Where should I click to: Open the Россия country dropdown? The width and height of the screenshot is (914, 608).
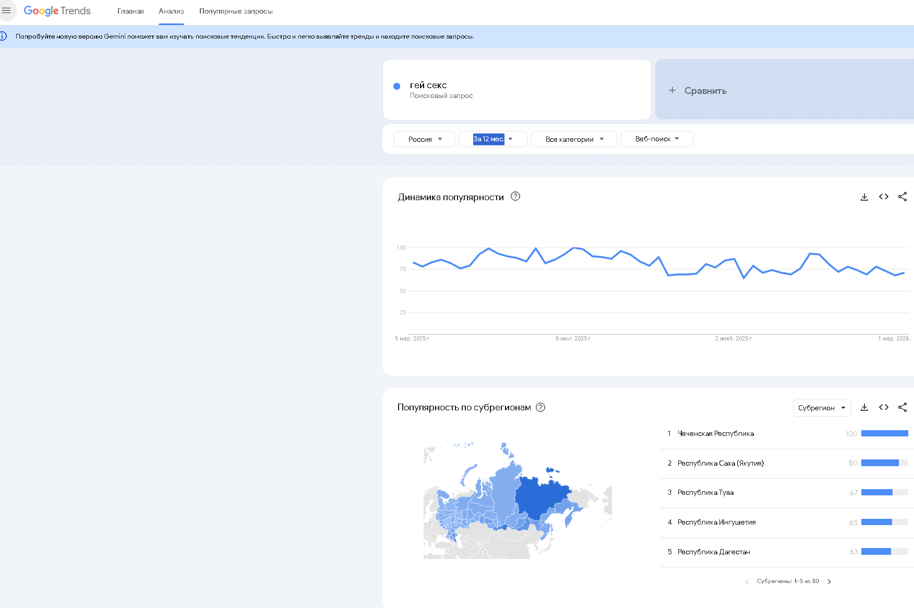424,139
